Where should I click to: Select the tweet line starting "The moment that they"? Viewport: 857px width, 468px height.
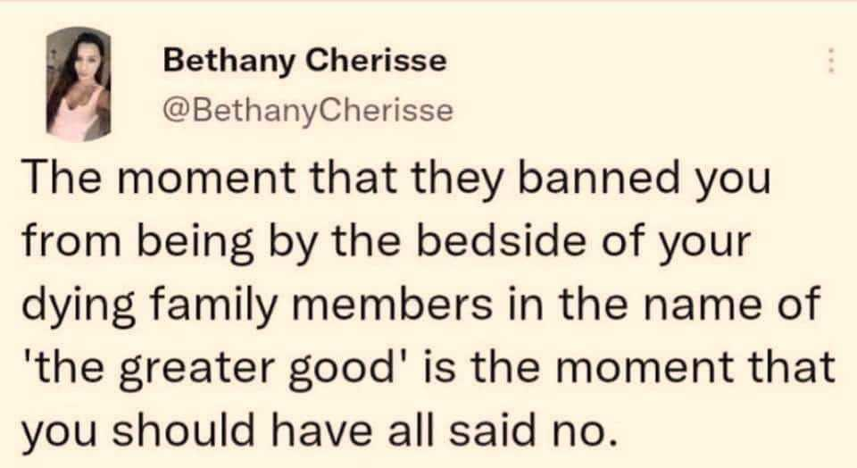click(396, 179)
